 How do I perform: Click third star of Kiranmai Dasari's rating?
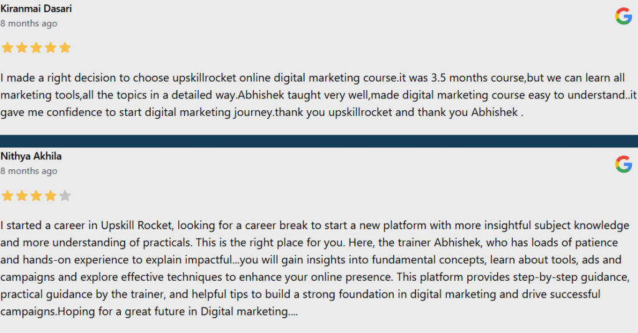click(x=36, y=48)
